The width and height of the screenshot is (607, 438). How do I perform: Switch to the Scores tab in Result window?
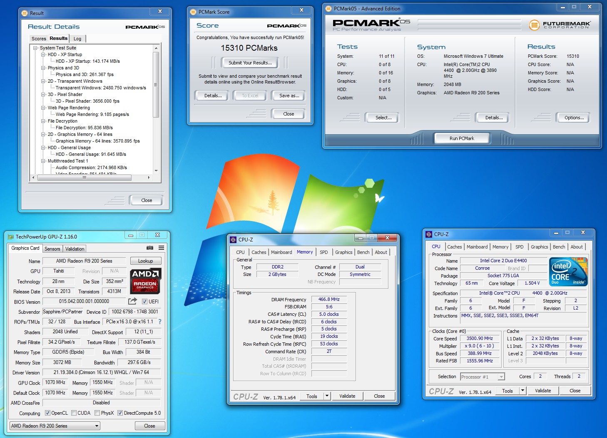point(39,39)
